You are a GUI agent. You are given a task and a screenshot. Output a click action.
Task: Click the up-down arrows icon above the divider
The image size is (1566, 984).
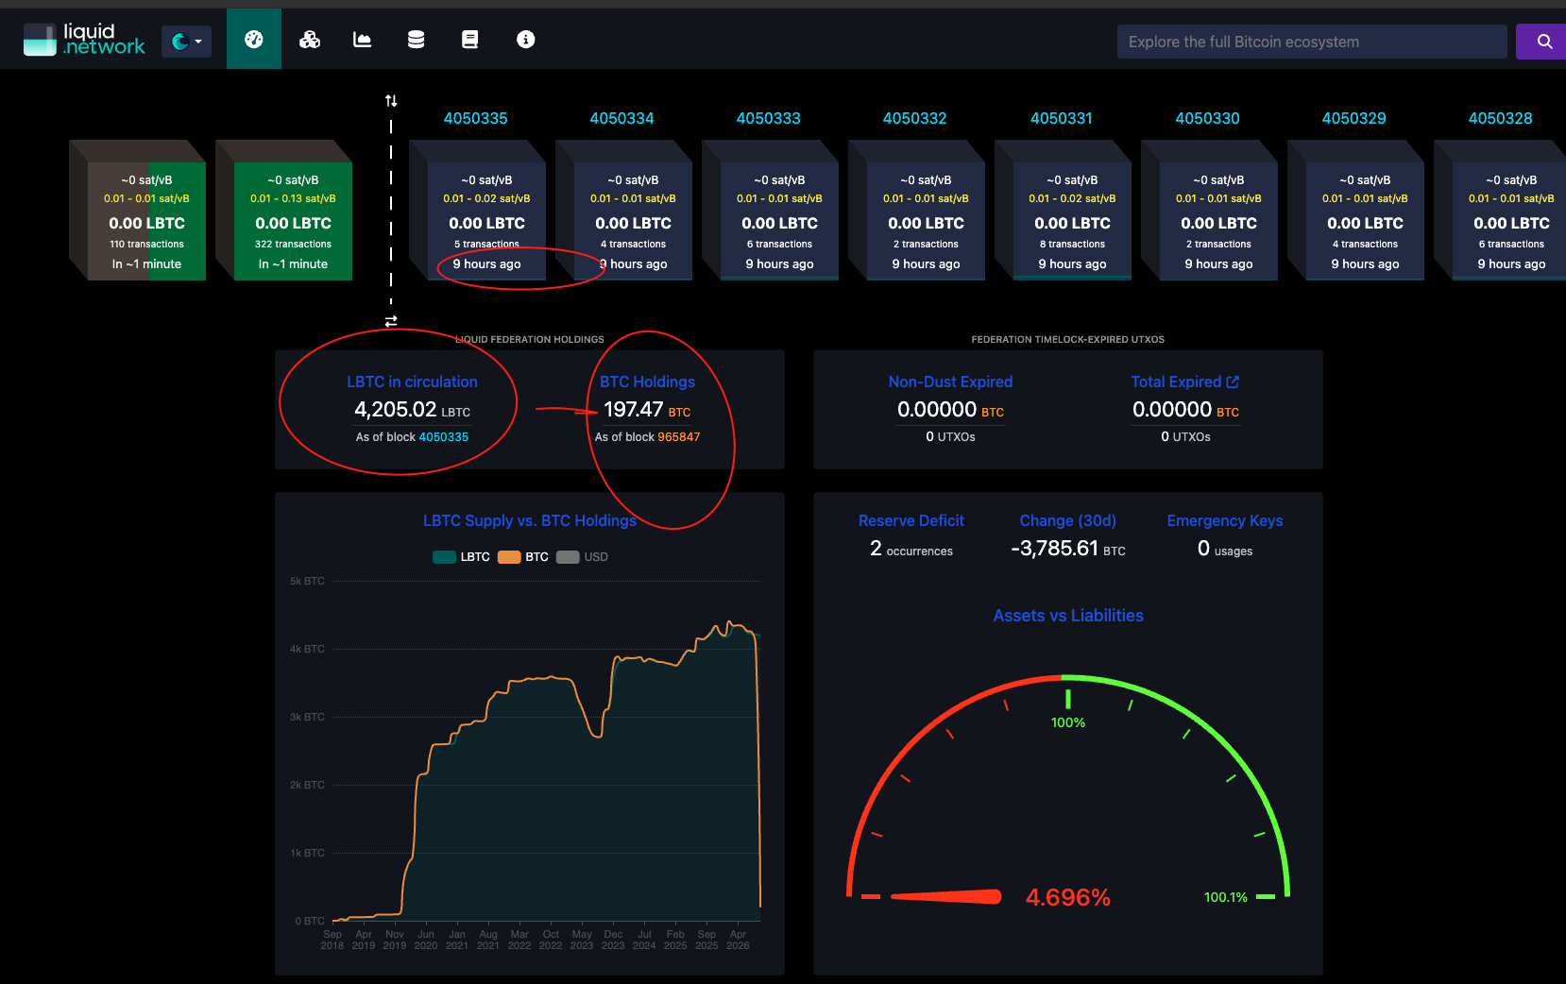point(391,100)
